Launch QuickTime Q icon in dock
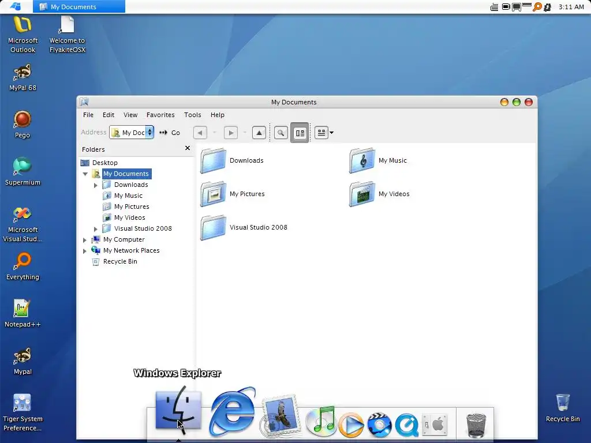This screenshot has width=591, height=443. pyautogui.click(x=407, y=425)
